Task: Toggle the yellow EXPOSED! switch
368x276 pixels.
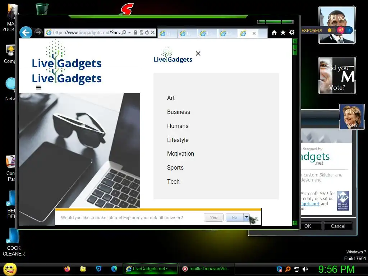Action: click(x=331, y=30)
